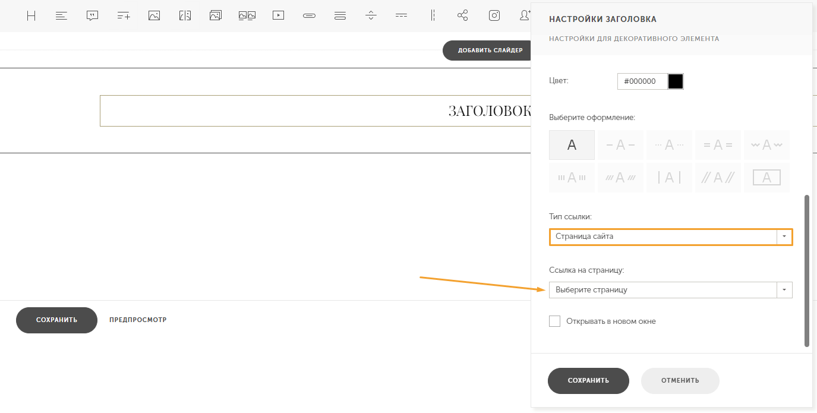817x413 pixels.
Task: Check 'Открывать в новом окне' checkbox
Action: pos(555,321)
